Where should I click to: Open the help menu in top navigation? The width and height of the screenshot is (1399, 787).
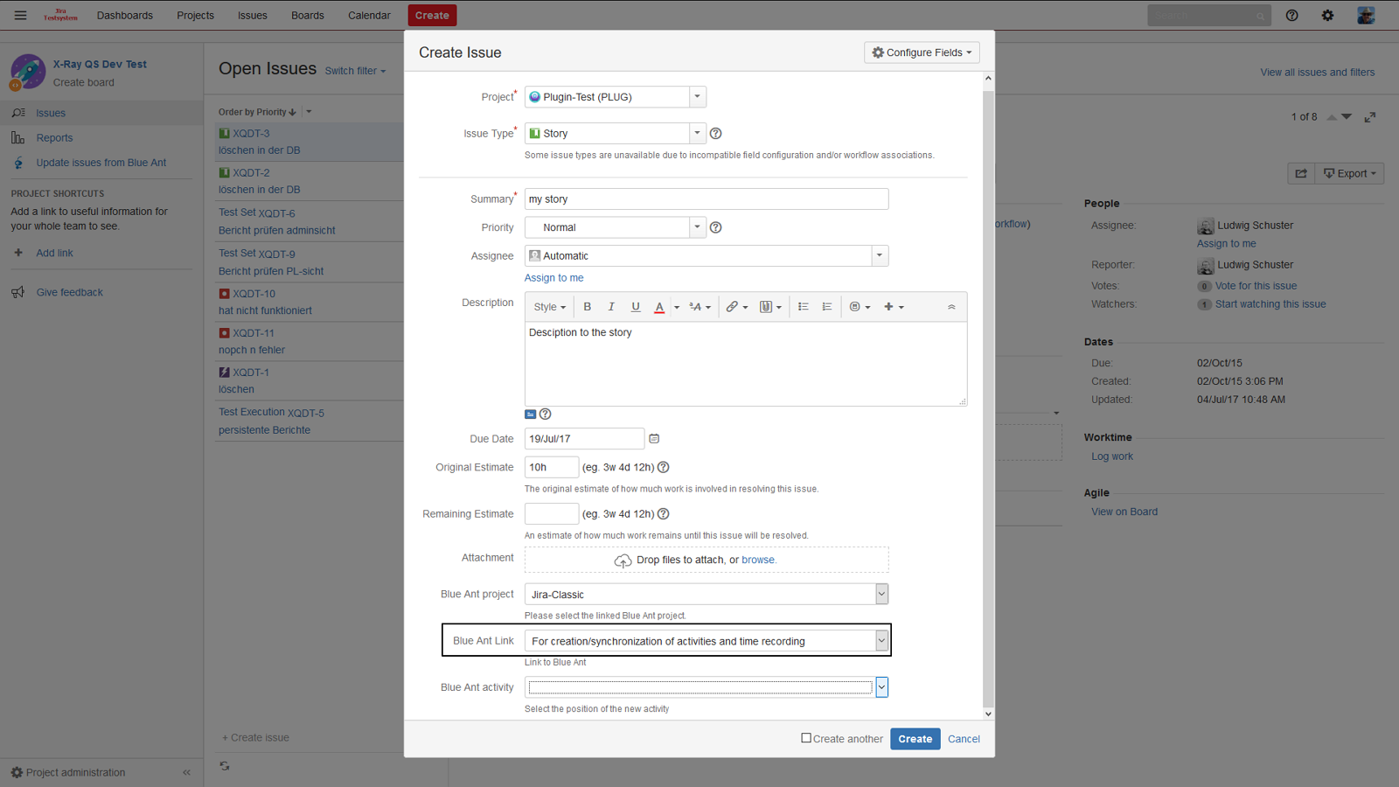(x=1291, y=16)
